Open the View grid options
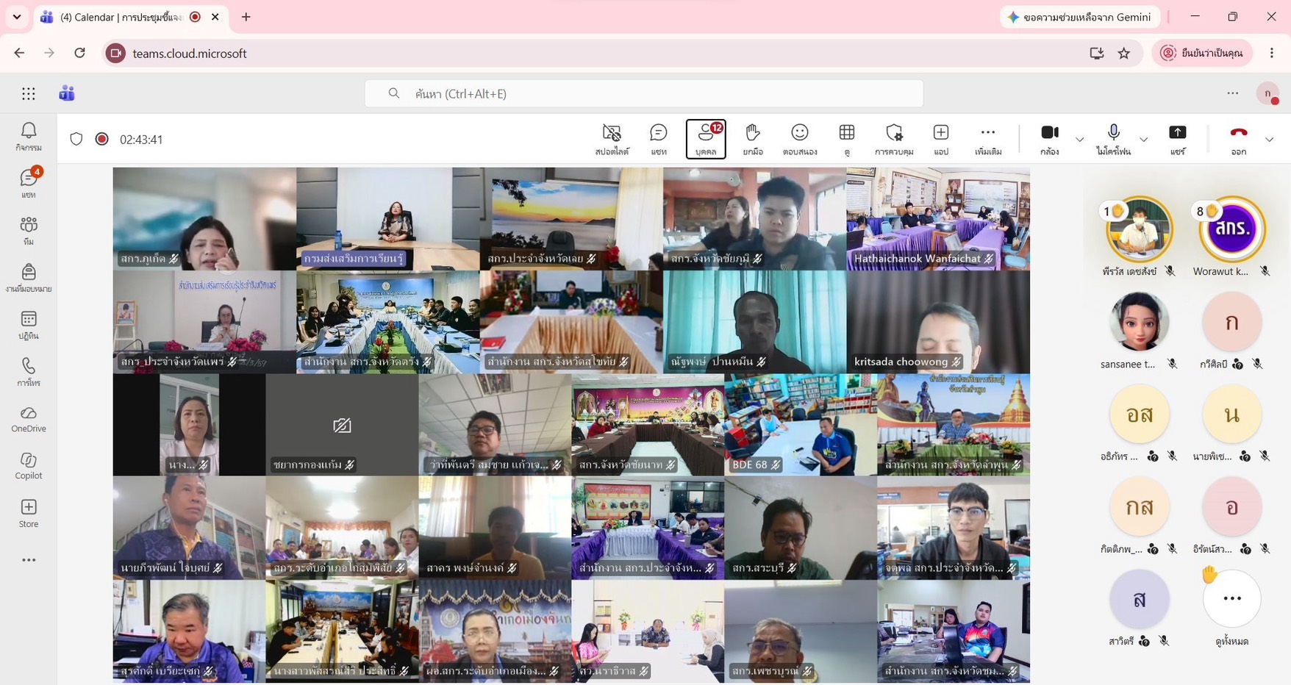1291x685 pixels. click(847, 139)
